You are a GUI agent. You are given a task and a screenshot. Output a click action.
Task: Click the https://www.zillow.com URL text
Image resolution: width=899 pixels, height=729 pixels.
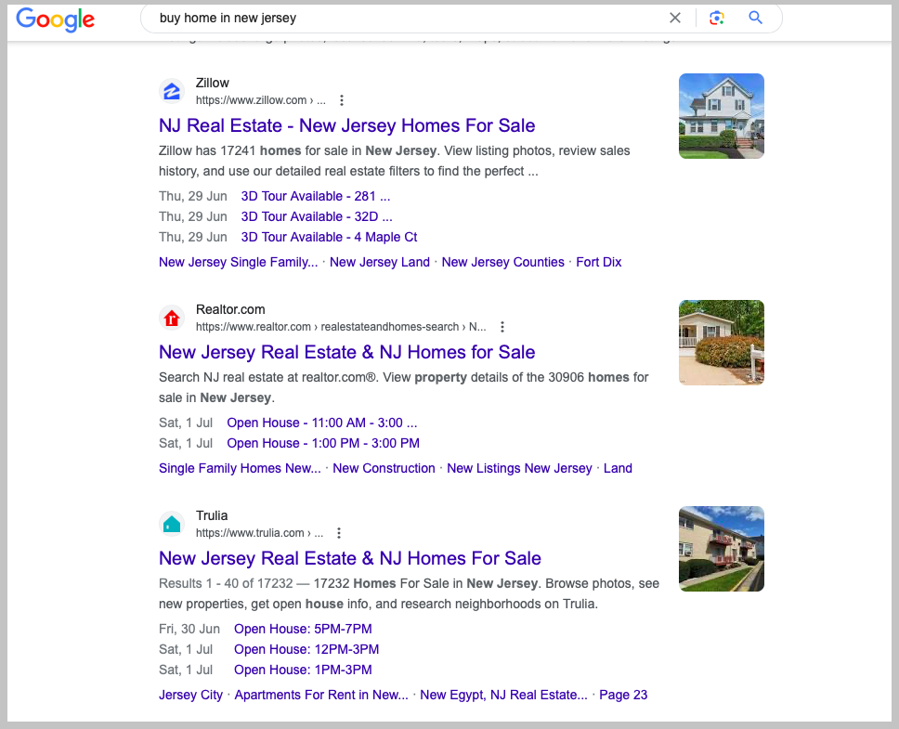pos(261,100)
